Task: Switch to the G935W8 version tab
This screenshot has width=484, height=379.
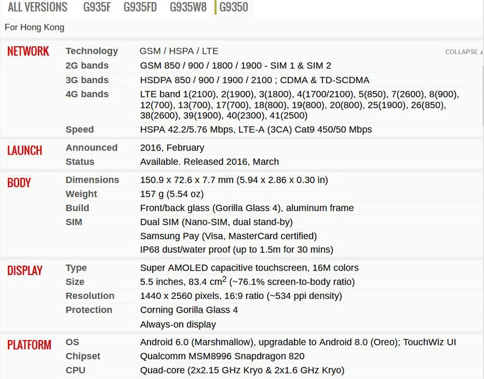Action: [x=188, y=7]
